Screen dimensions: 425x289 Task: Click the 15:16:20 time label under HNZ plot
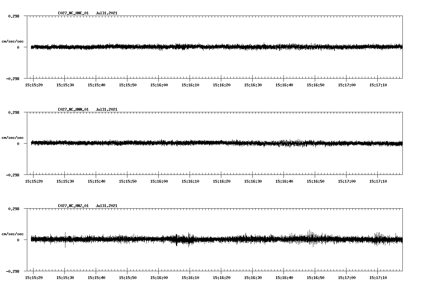point(222,278)
